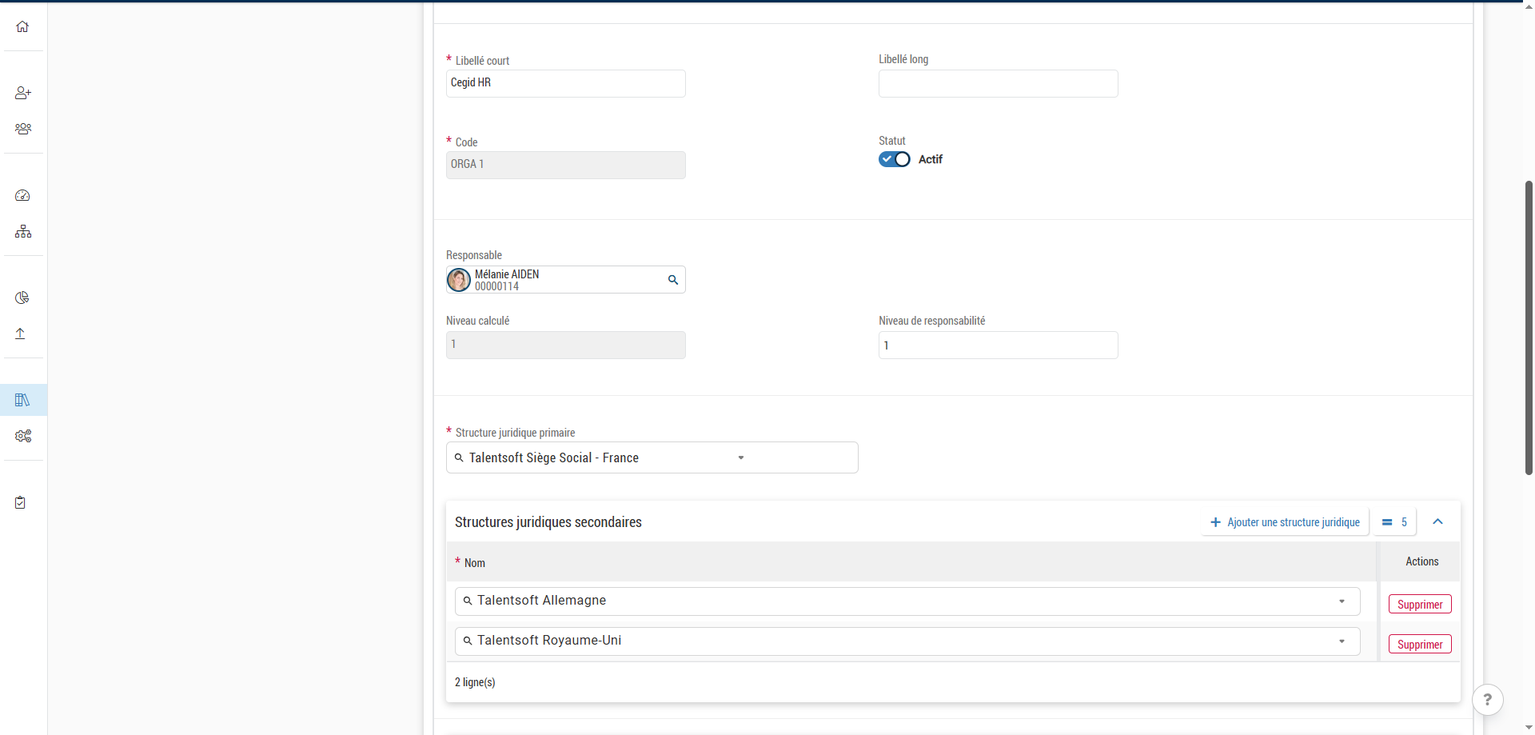Click Ajouter une structure juridique
This screenshot has width=1535, height=735.
click(1285, 522)
